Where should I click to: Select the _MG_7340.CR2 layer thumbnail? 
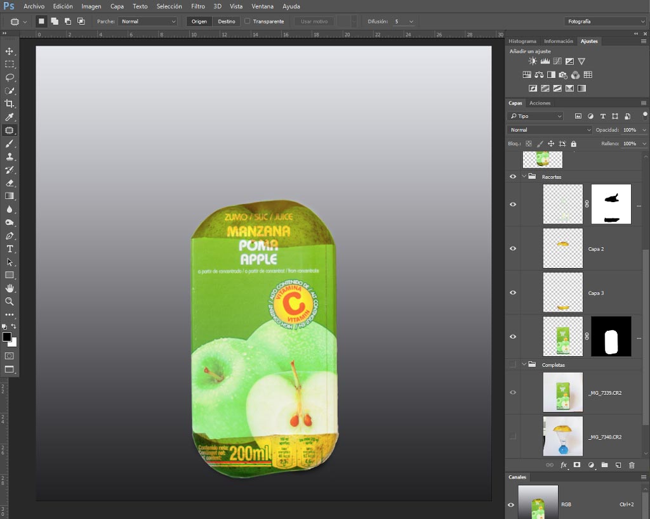tap(562, 436)
